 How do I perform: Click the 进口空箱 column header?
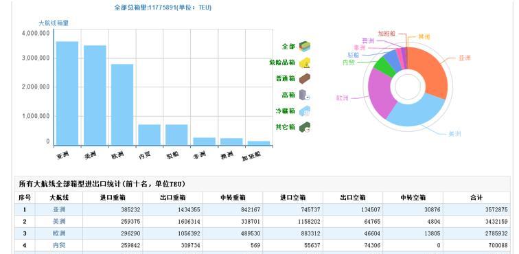293,198
